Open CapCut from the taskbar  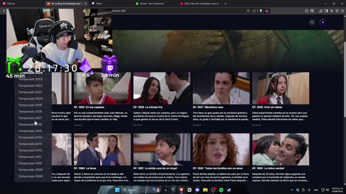tap(189, 190)
